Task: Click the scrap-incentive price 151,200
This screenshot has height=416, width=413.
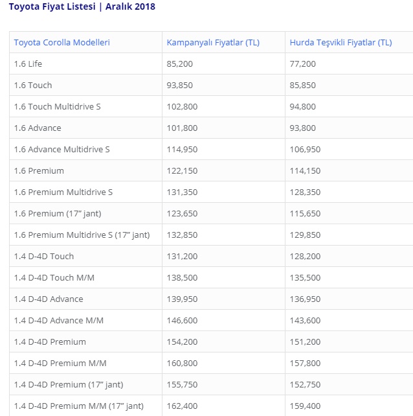Action: click(305, 341)
